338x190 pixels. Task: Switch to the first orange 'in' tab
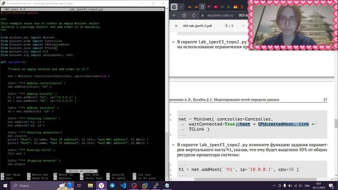(x=189, y=7)
